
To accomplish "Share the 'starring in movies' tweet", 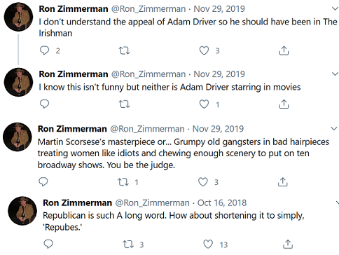I will coord(284,104).
